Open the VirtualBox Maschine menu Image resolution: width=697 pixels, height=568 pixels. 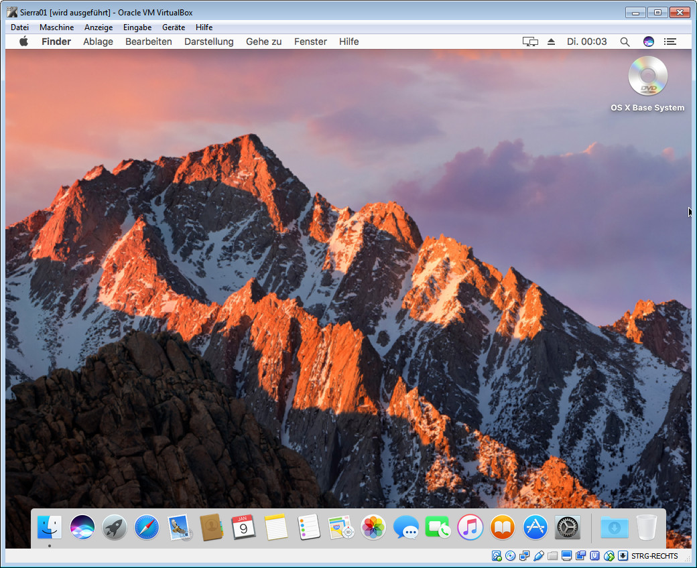tap(56, 27)
